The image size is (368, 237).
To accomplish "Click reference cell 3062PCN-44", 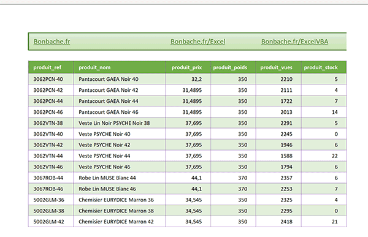I will pos(51,101).
